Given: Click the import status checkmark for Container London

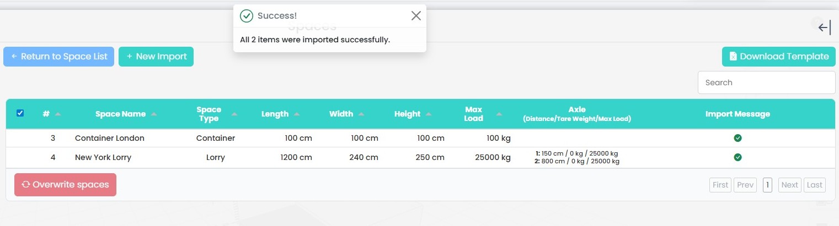Looking at the screenshot, I should [738, 138].
